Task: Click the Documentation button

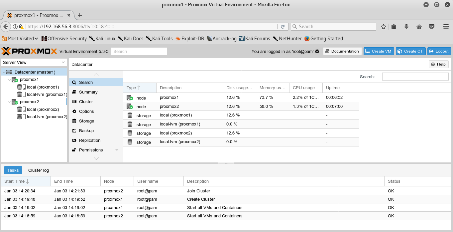Action: (342, 51)
